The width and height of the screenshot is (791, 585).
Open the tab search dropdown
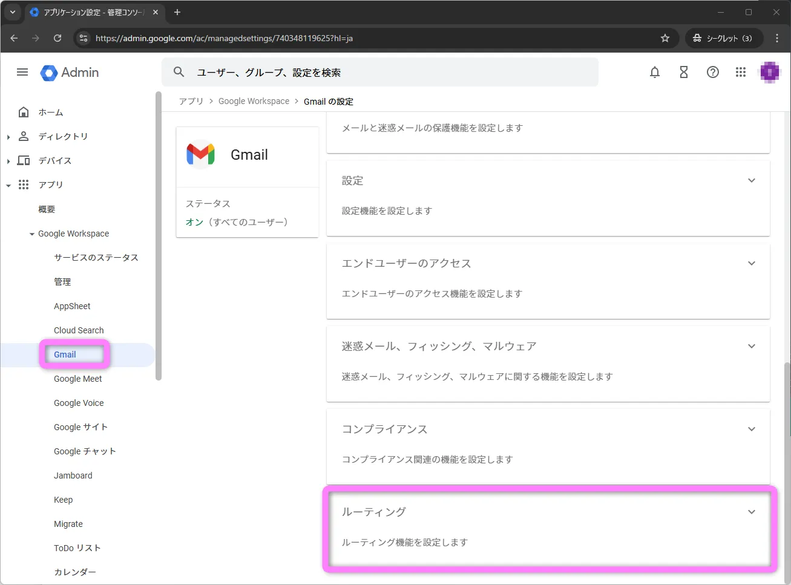[13, 12]
